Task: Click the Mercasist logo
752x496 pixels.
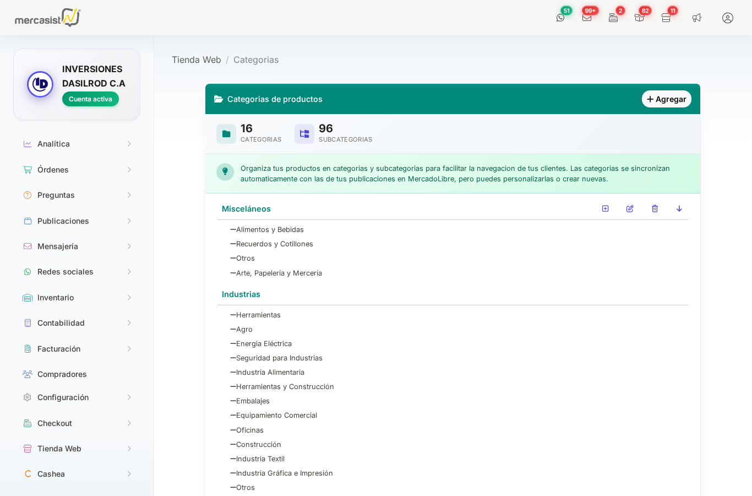Action: [x=48, y=18]
